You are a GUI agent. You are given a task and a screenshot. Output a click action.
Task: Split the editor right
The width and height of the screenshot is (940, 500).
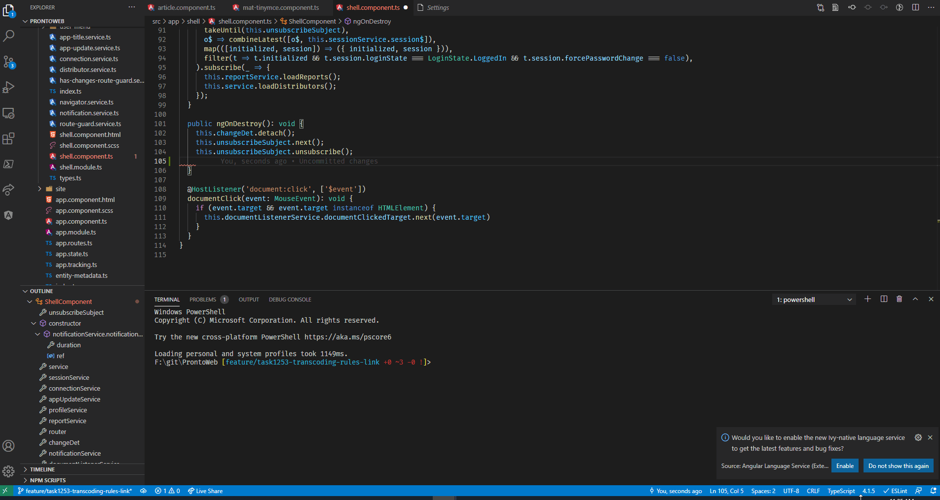point(915,7)
